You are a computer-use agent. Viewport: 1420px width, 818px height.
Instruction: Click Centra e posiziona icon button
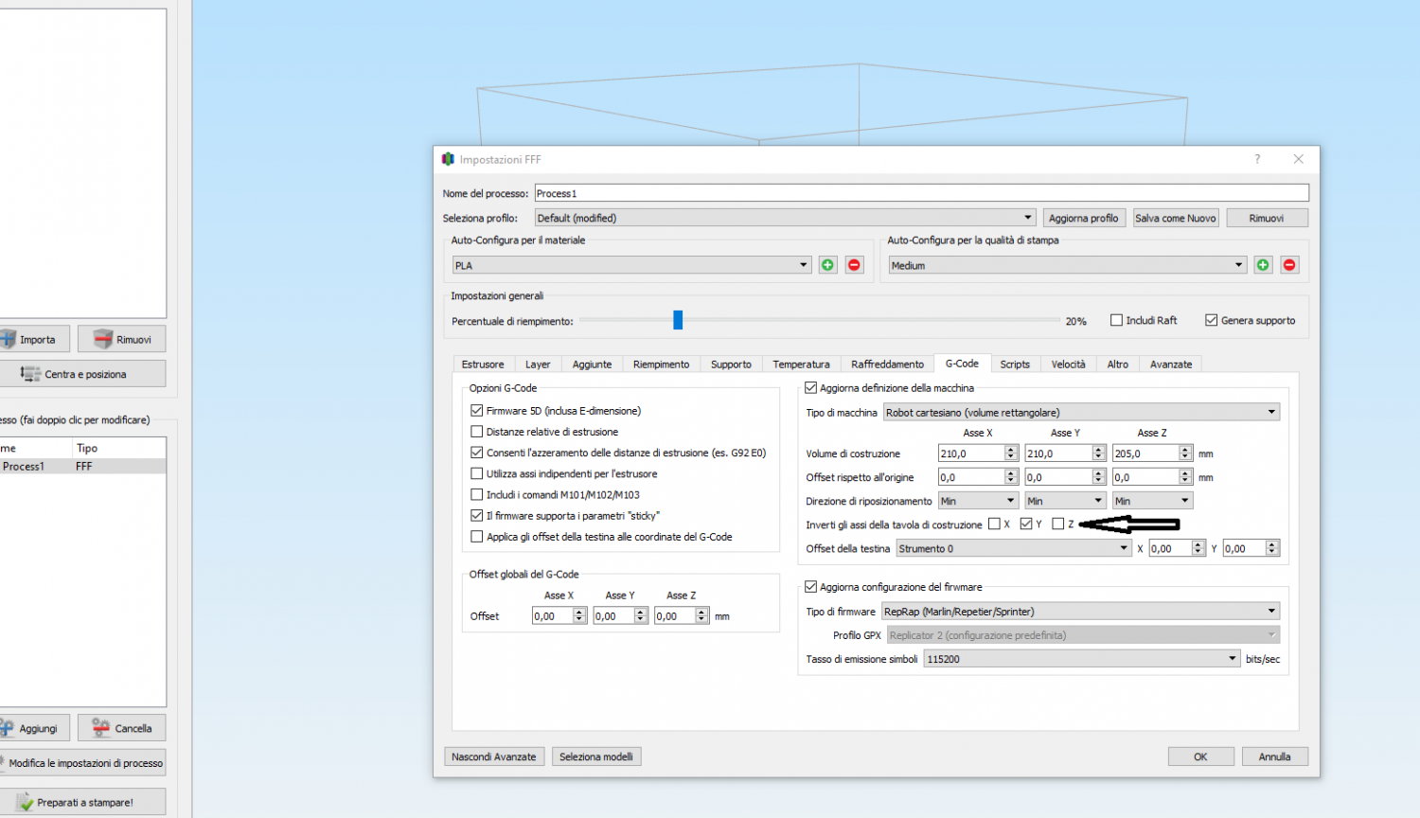click(x=30, y=374)
